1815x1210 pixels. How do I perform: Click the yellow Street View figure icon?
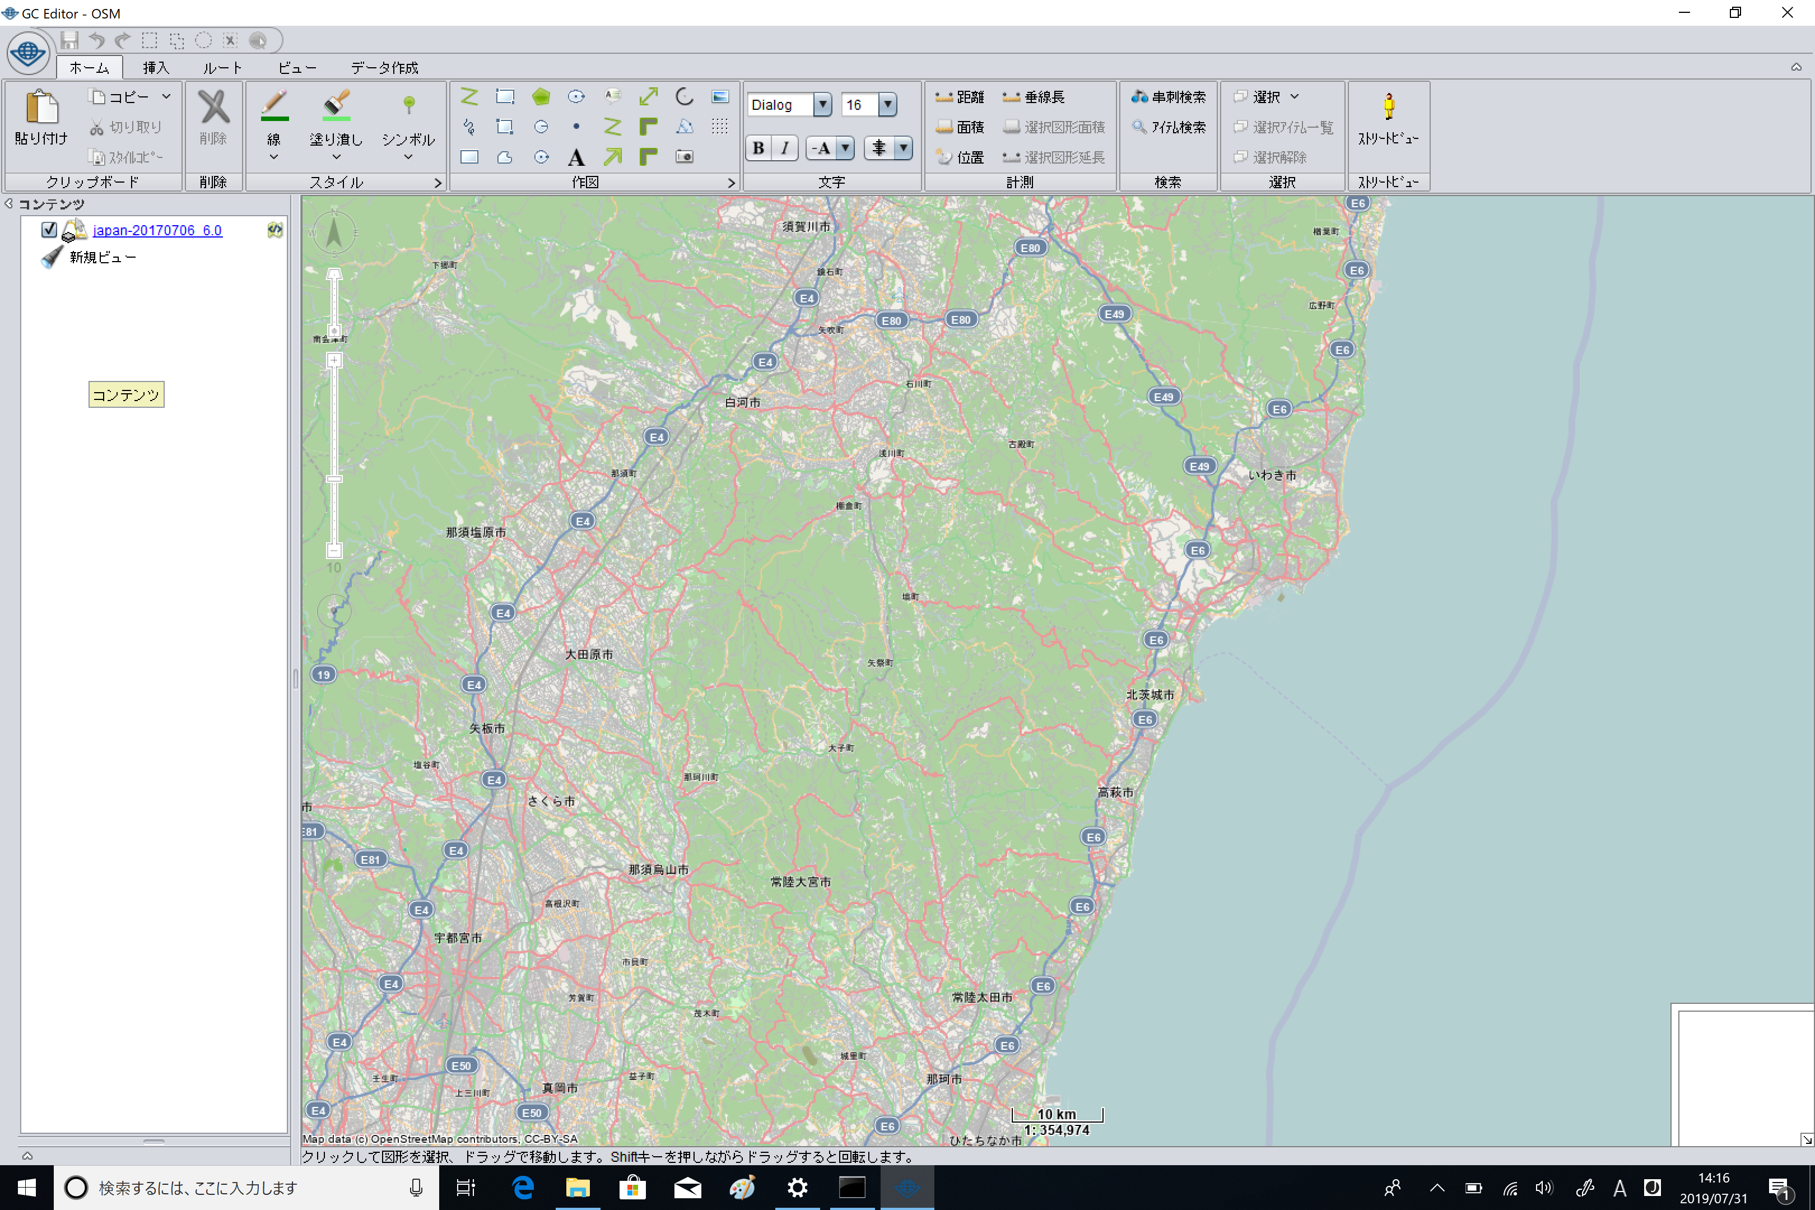tap(1388, 107)
